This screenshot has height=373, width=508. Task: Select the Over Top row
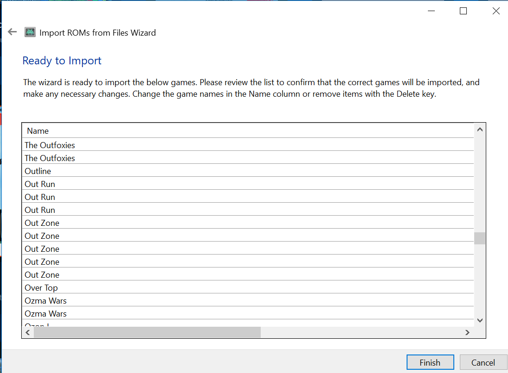[x=248, y=287]
